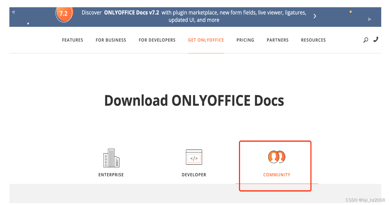The width and height of the screenshot is (389, 205).
Task: Open the PARTNERS menu
Action: 278,40
